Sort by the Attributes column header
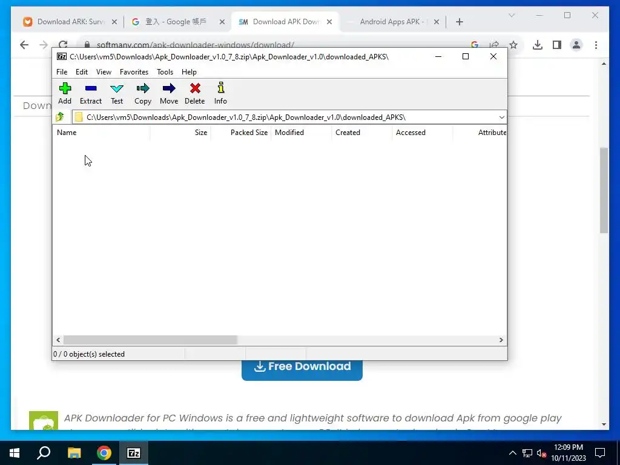The width and height of the screenshot is (620, 465). (480, 133)
